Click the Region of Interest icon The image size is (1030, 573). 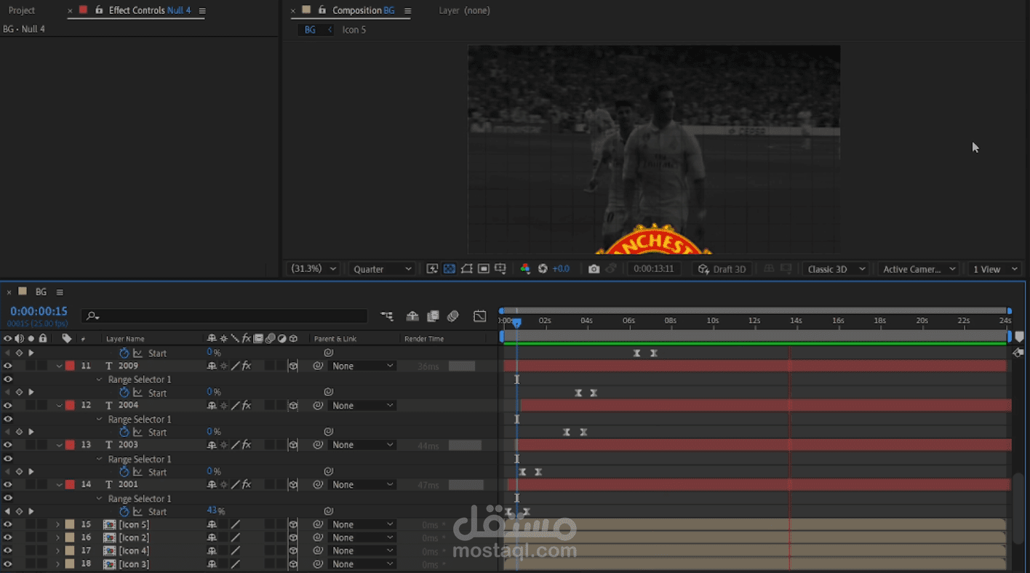pyautogui.click(x=483, y=269)
